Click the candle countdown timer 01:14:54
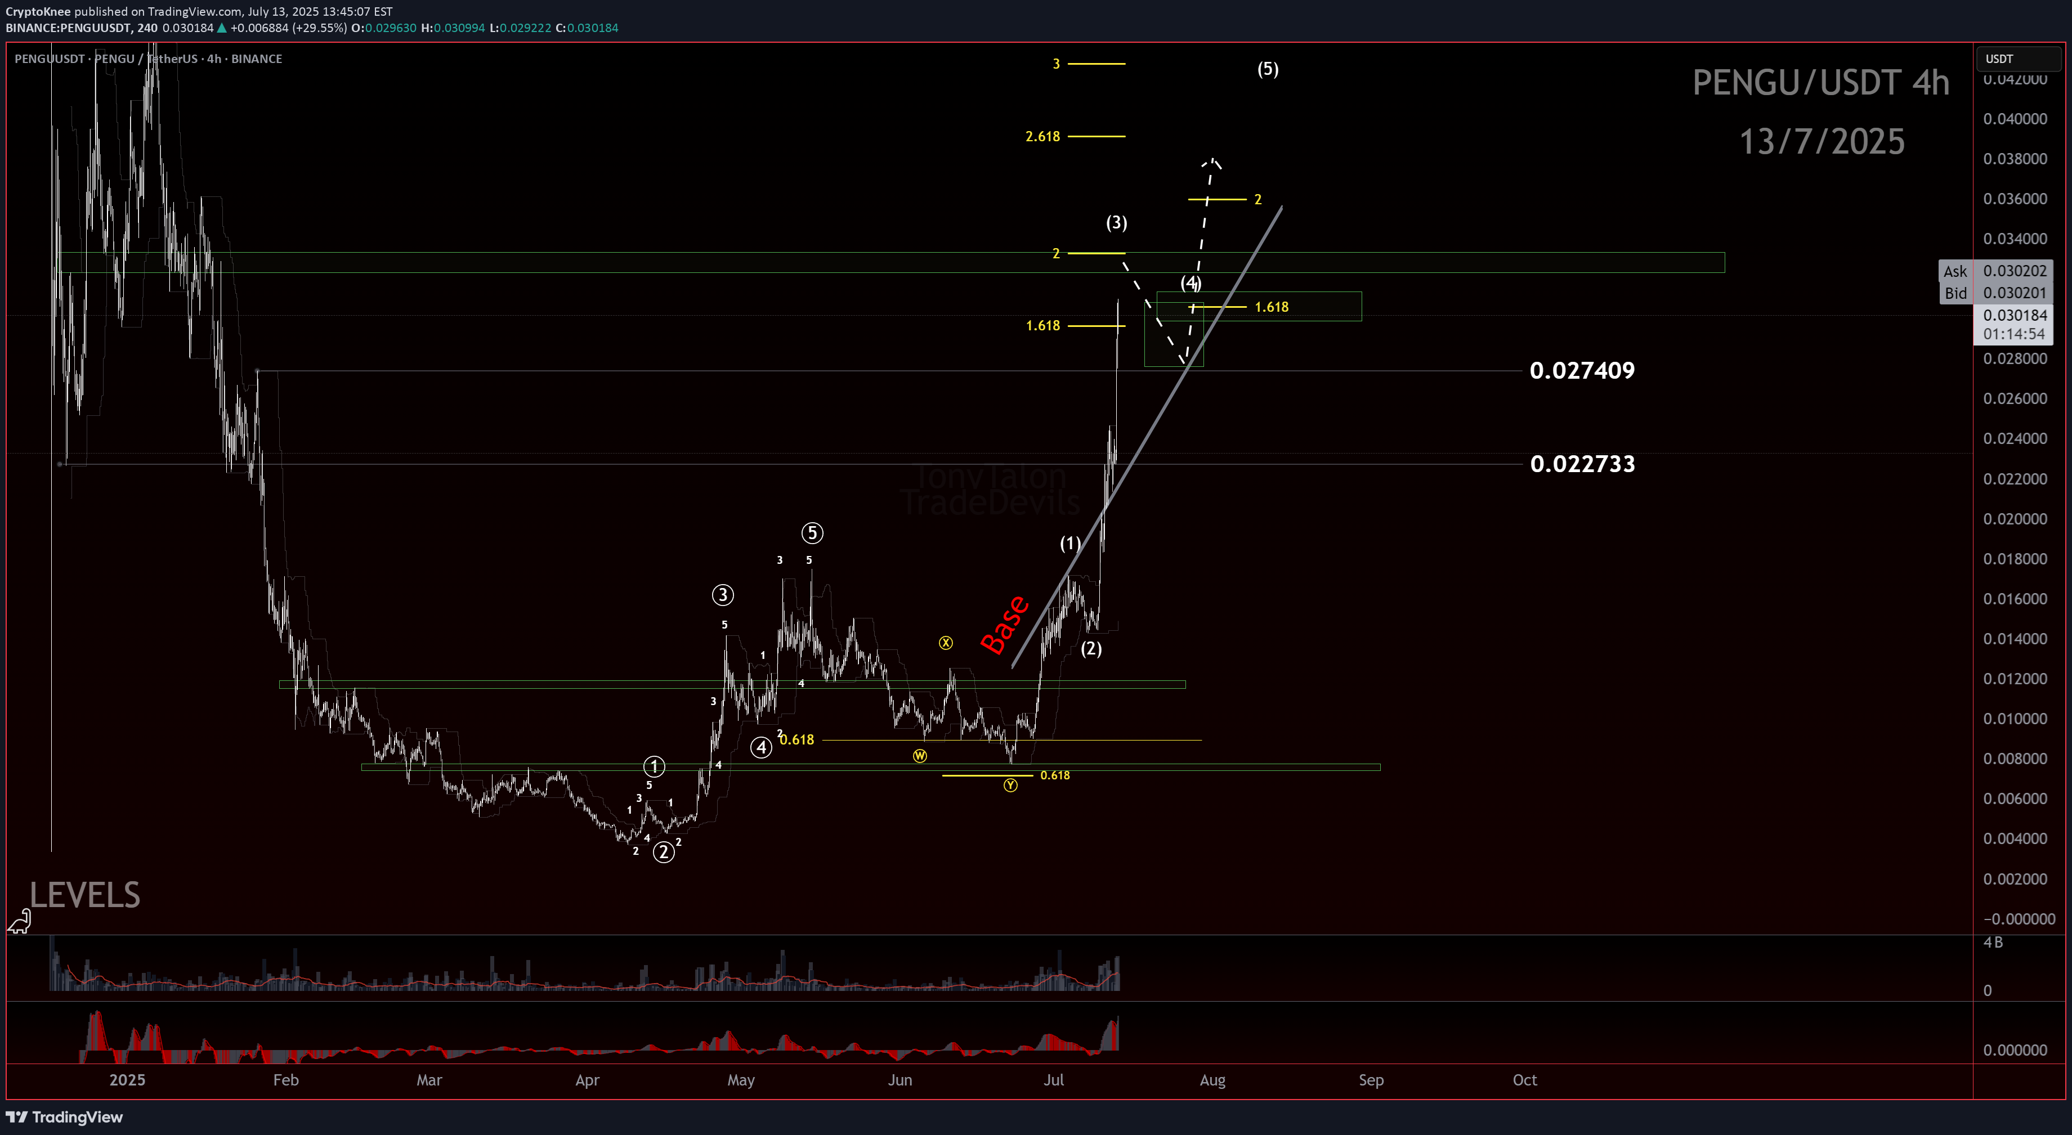Screen dimensions: 2072x1135 [2014, 334]
